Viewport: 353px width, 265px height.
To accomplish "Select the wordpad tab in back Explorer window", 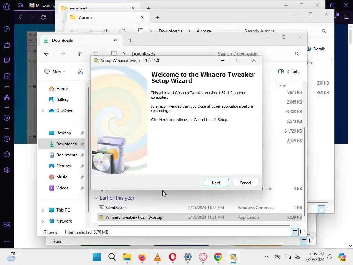I will click(78, 8).
